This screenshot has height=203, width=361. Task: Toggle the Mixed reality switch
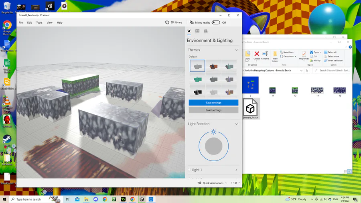[216, 22]
